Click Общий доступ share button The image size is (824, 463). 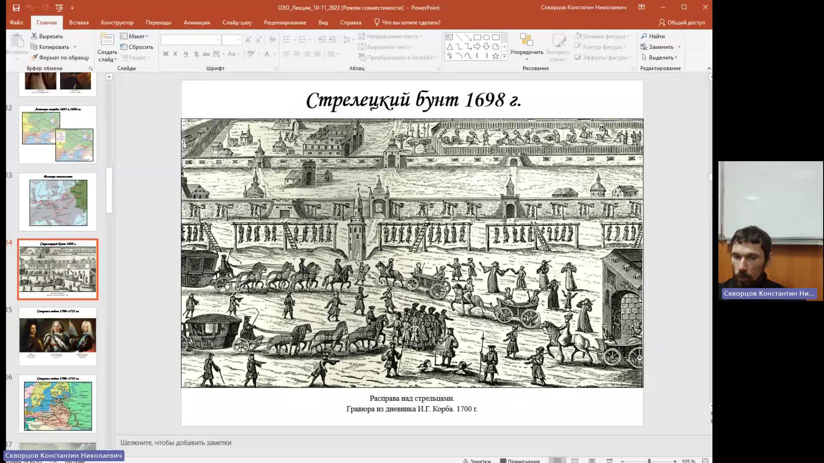[x=682, y=22]
